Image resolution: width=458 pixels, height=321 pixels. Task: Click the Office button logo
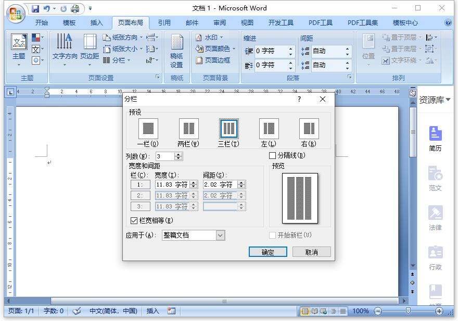point(16,14)
